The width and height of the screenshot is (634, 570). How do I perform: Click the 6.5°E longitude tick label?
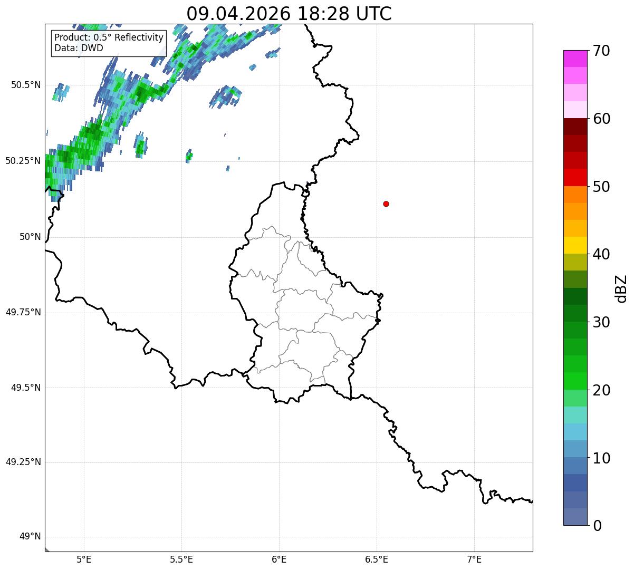pos(377,559)
